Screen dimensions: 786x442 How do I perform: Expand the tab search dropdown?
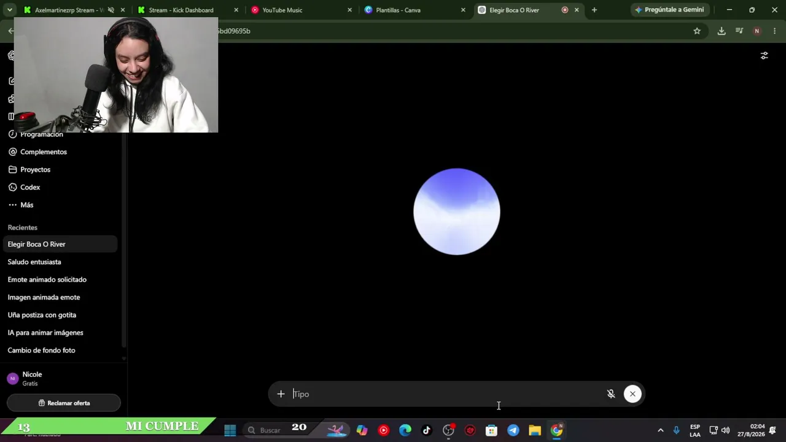9,10
